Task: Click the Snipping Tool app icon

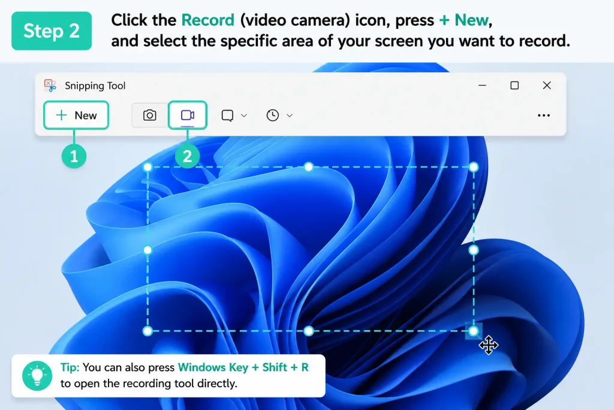Action: (50, 85)
